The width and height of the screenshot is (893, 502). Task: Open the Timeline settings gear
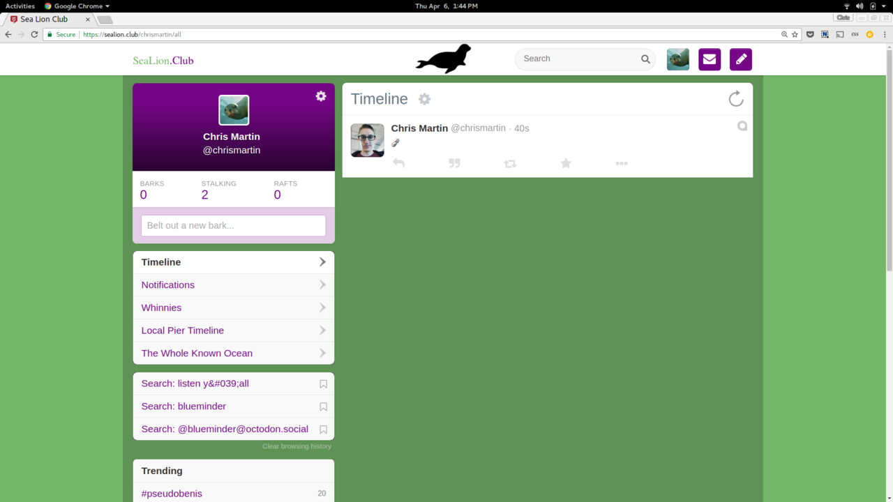point(424,99)
